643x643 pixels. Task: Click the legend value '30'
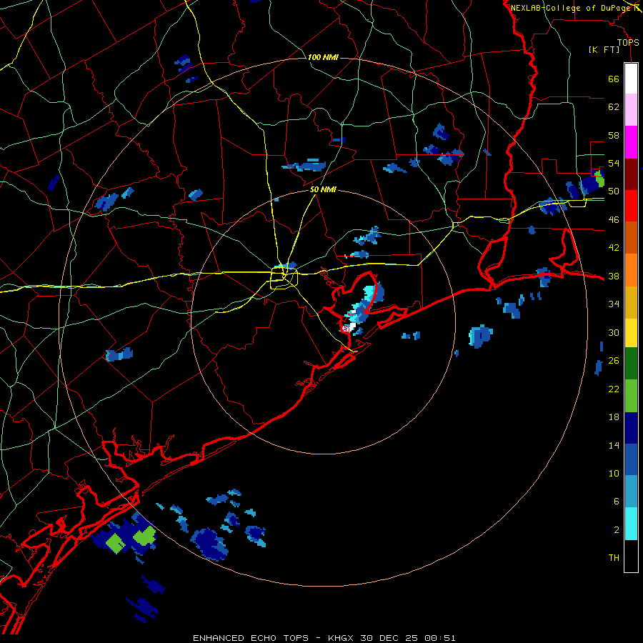click(x=614, y=332)
